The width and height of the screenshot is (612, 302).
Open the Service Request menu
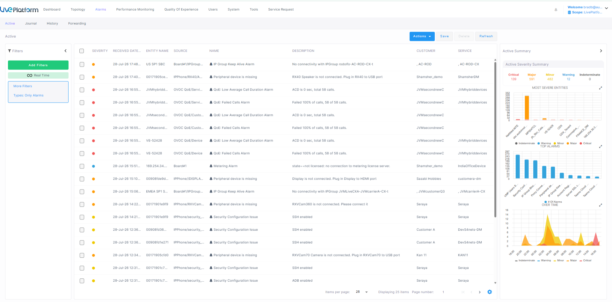pos(281,10)
